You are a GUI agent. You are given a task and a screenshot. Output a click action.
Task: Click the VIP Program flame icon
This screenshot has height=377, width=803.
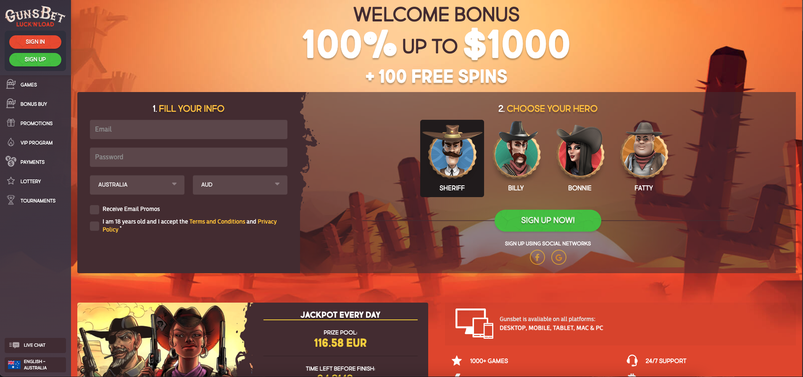coord(11,142)
